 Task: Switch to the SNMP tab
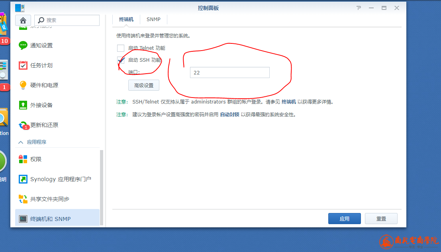point(153,20)
